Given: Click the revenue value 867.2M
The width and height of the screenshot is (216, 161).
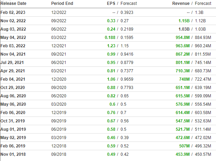Looking at the screenshot, I should 183,54.
